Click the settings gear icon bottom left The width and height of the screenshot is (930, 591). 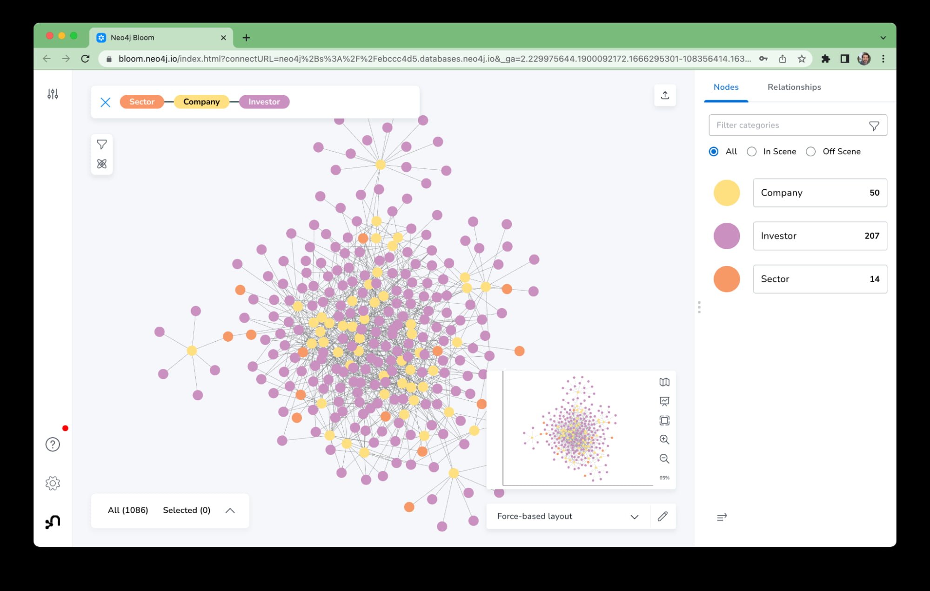(53, 483)
